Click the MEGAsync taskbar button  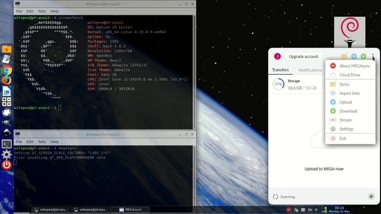coord(130,210)
